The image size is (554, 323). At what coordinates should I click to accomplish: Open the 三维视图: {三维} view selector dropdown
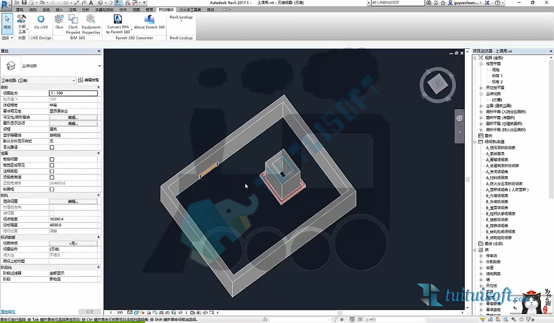click(x=38, y=80)
